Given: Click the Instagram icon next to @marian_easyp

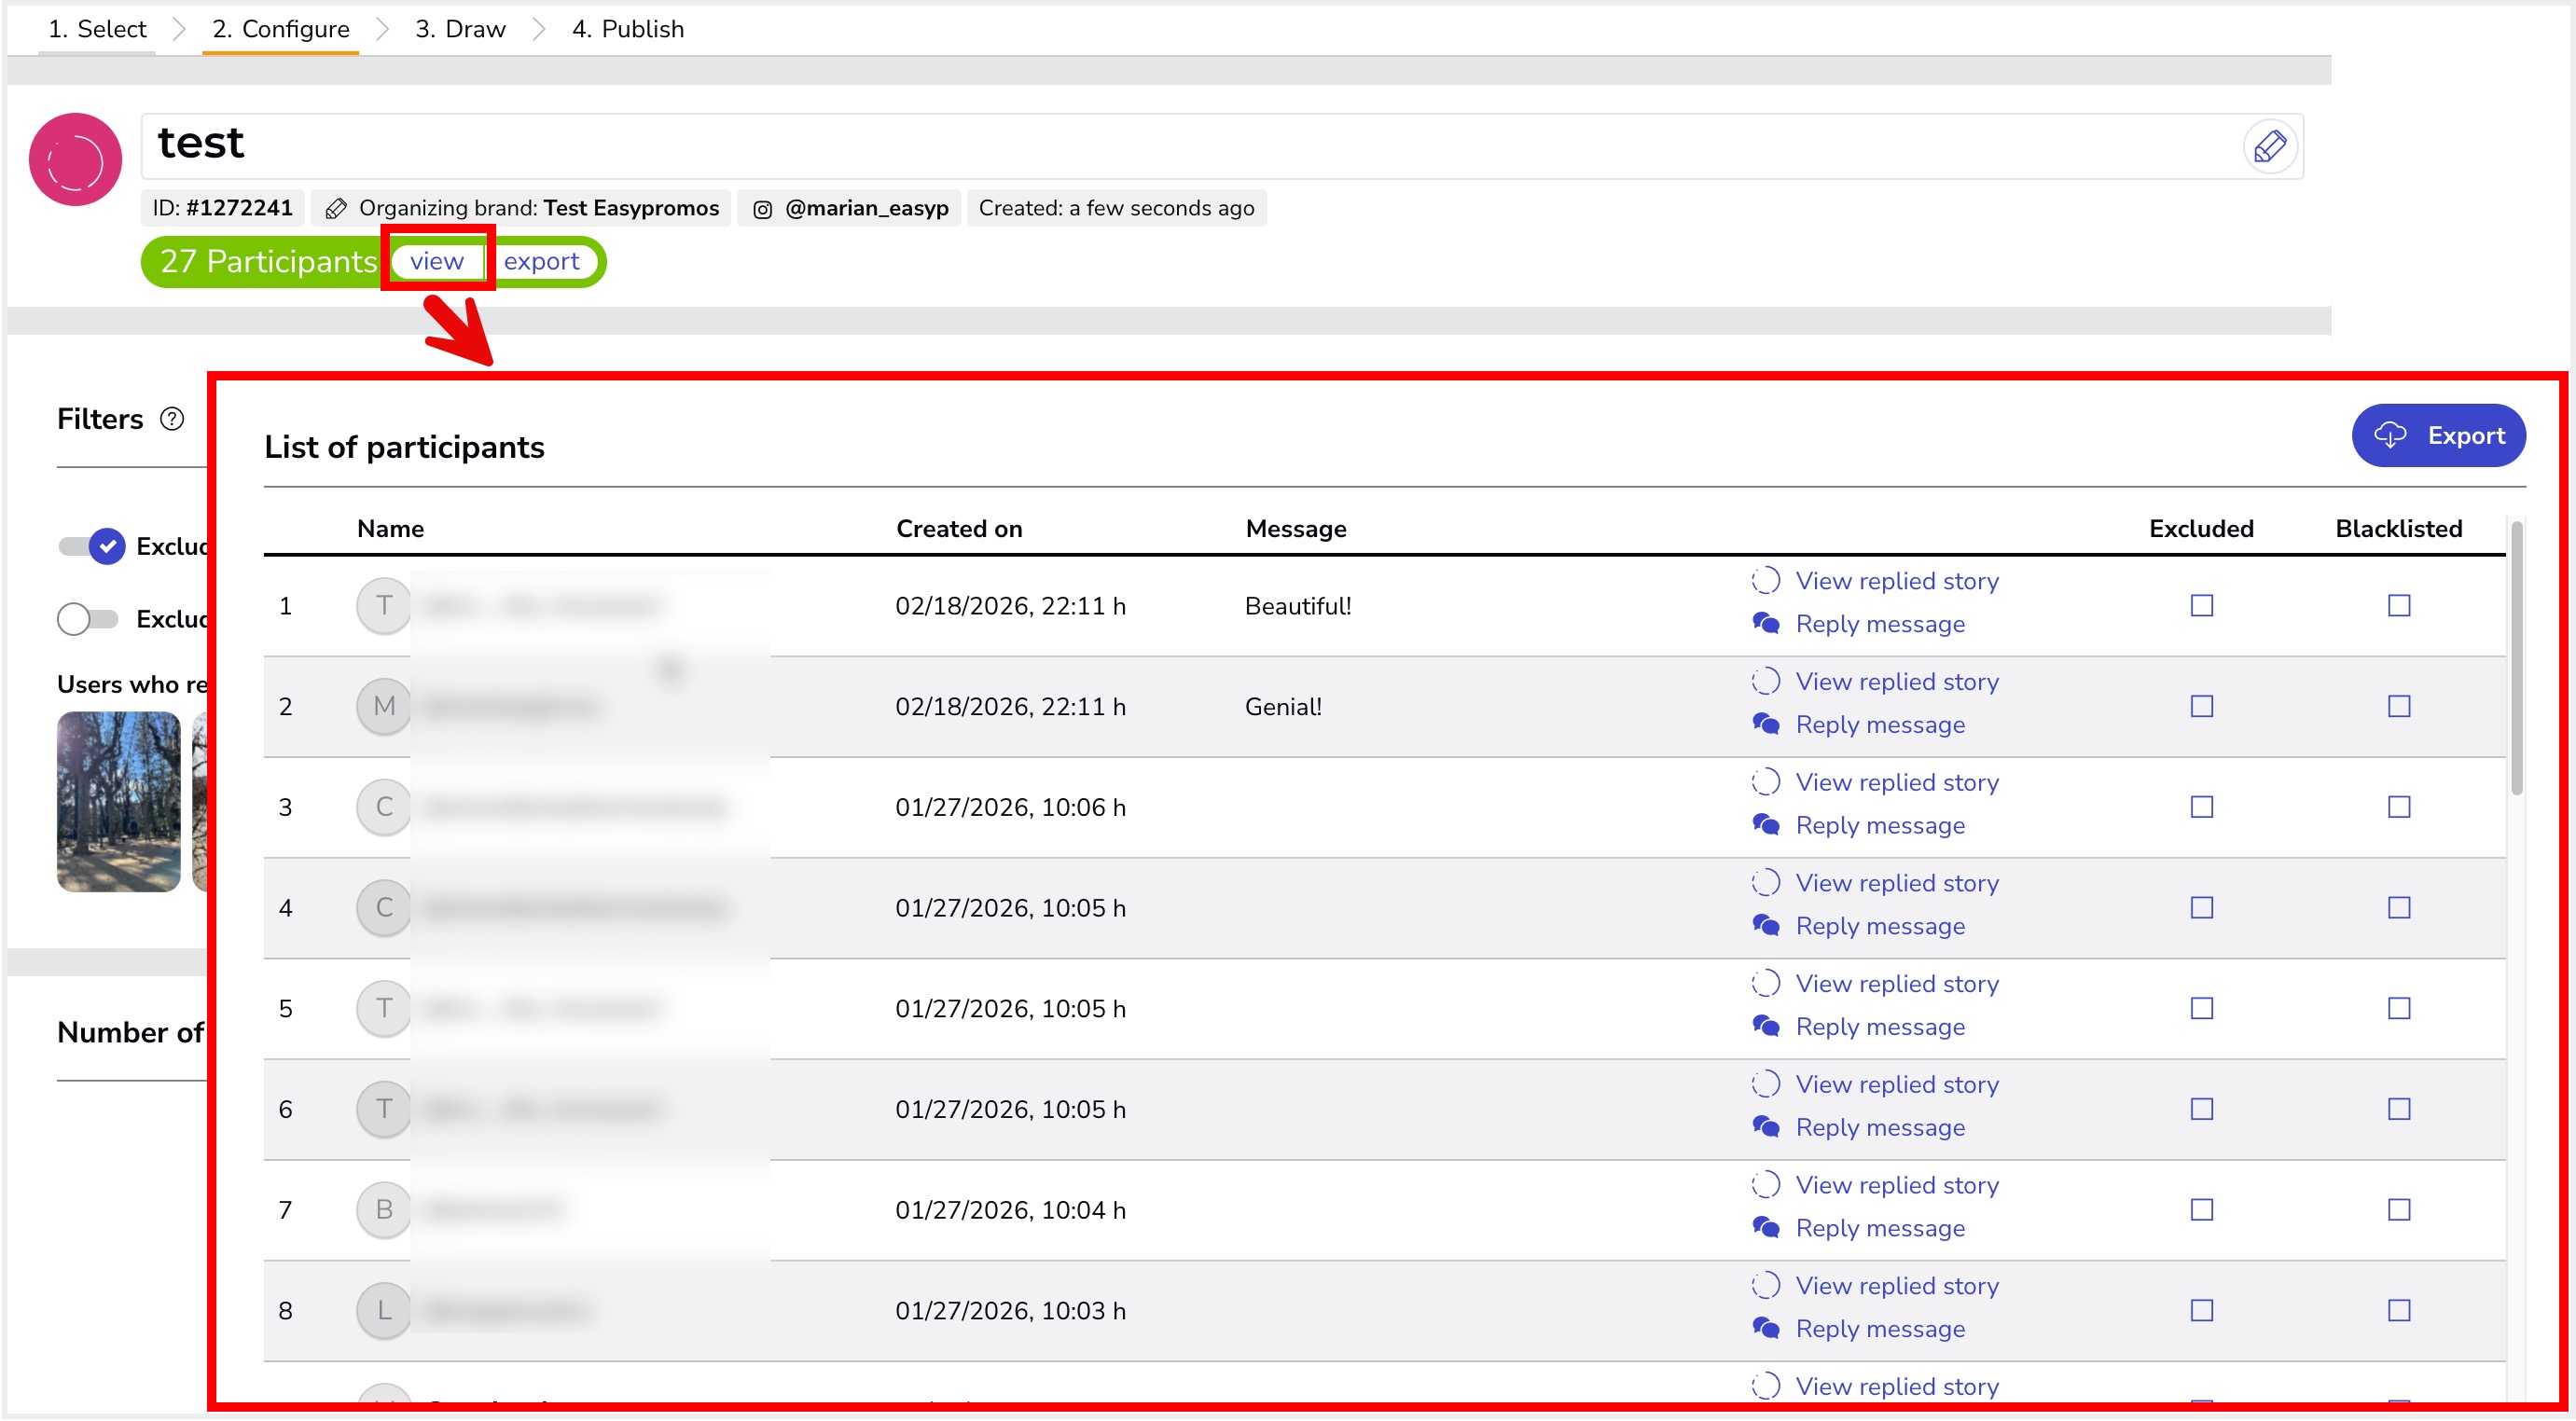Looking at the screenshot, I should pyautogui.click(x=762, y=209).
